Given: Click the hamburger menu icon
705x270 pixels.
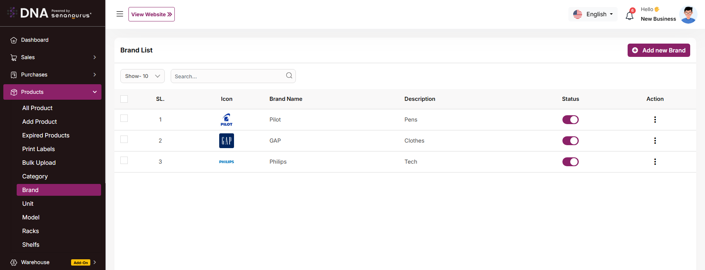Looking at the screenshot, I should [x=120, y=14].
